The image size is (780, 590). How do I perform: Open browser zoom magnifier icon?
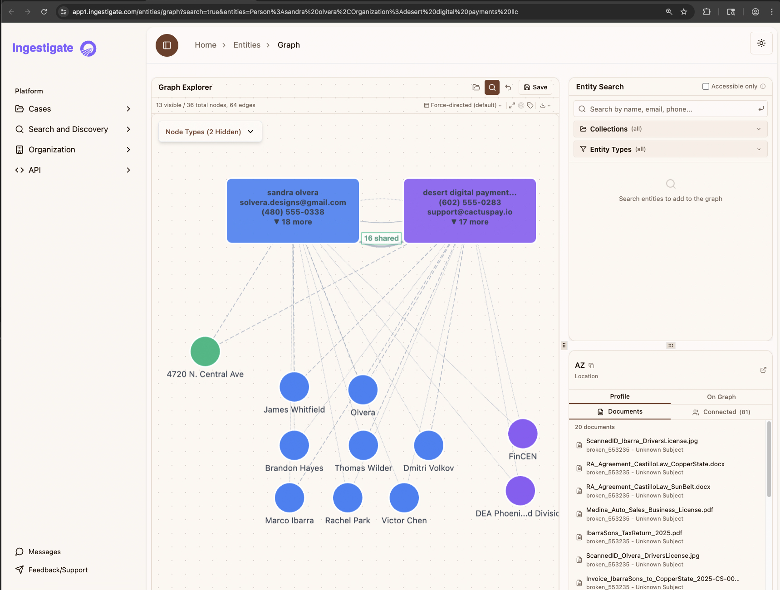(669, 12)
